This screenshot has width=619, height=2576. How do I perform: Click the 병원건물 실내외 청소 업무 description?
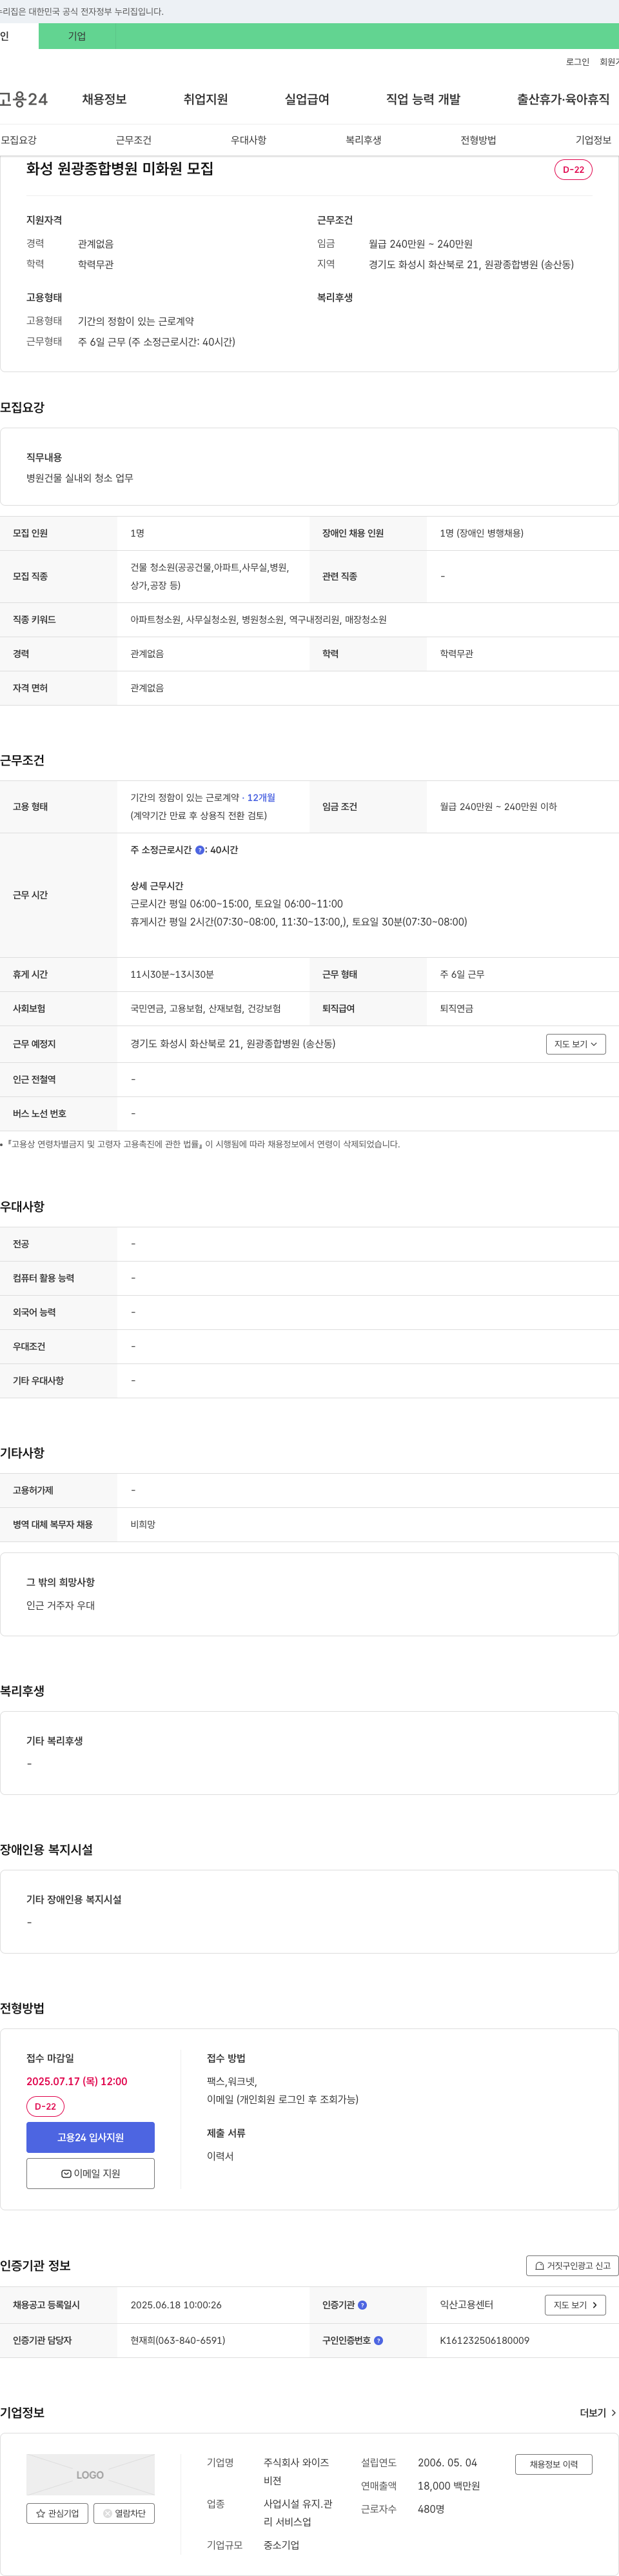tap(80, 478)
